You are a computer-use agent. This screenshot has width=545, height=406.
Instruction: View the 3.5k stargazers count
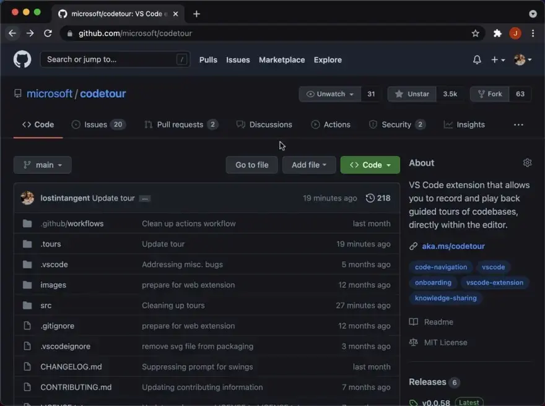click(450, 94)
